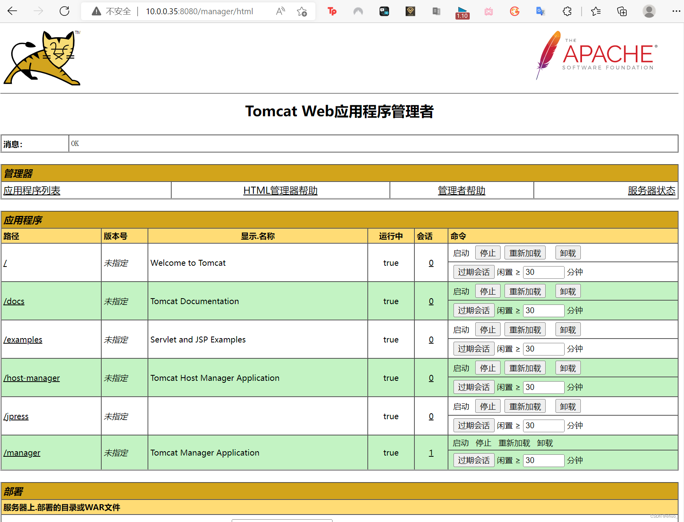This screenshot has width=684, height=522.
Task: Click idle minutes field for root application
Action: pos(543,272)
